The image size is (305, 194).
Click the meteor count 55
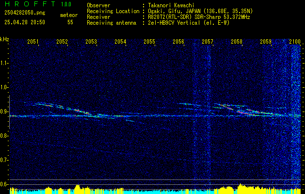(70, 22)
